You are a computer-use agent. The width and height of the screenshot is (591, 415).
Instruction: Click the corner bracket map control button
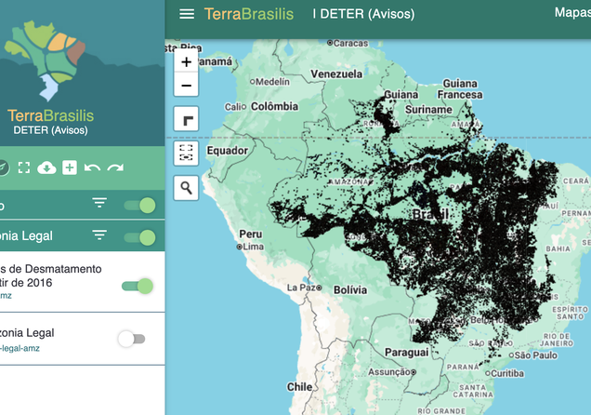click(x=186, y=119)
